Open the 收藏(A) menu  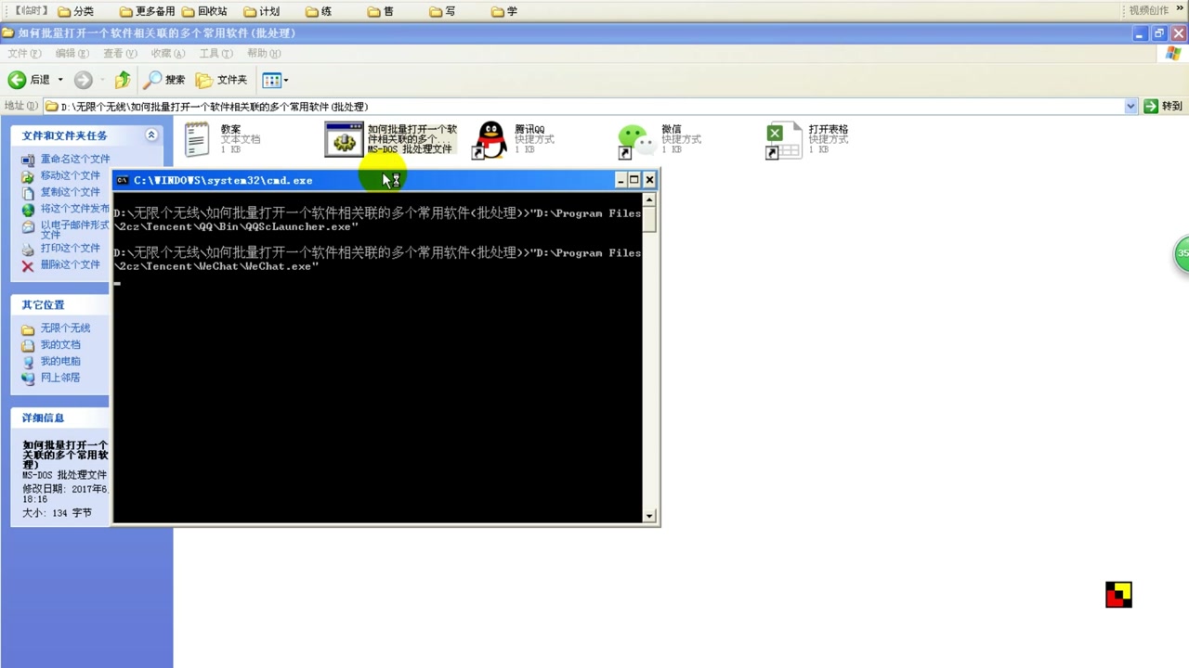tap(168, 54)
